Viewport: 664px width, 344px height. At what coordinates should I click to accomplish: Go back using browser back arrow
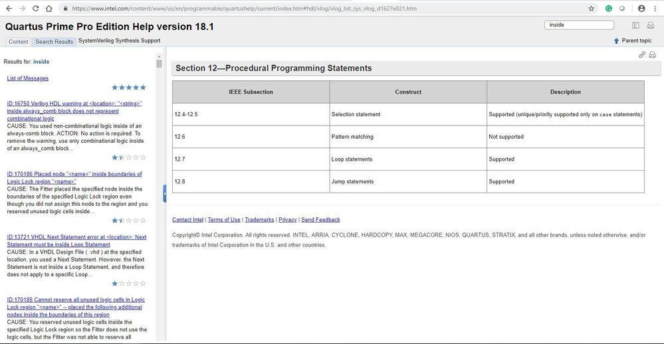(x=9, y=9)
